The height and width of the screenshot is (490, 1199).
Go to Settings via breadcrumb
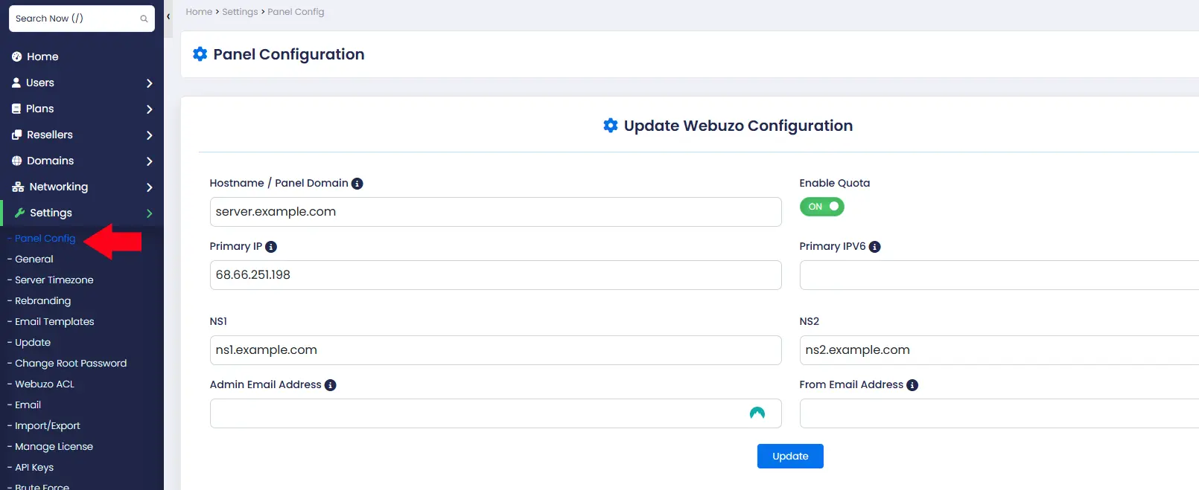coord(240,12)
